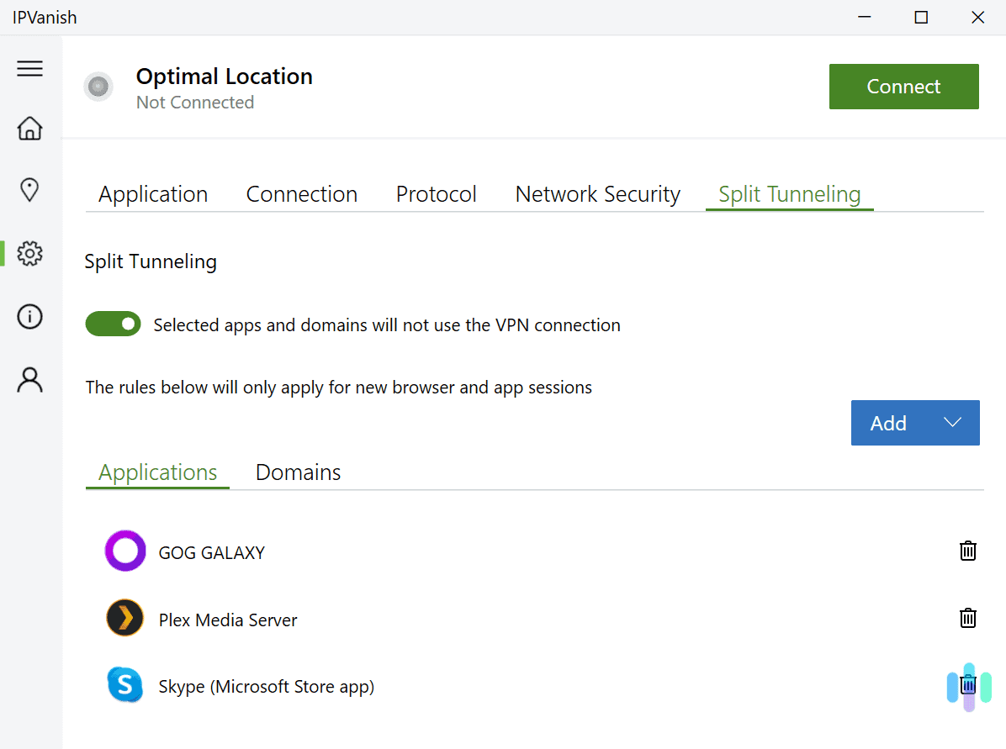Switch to the Protocol tab
The image size is (1006, 749).
[436, 194]
